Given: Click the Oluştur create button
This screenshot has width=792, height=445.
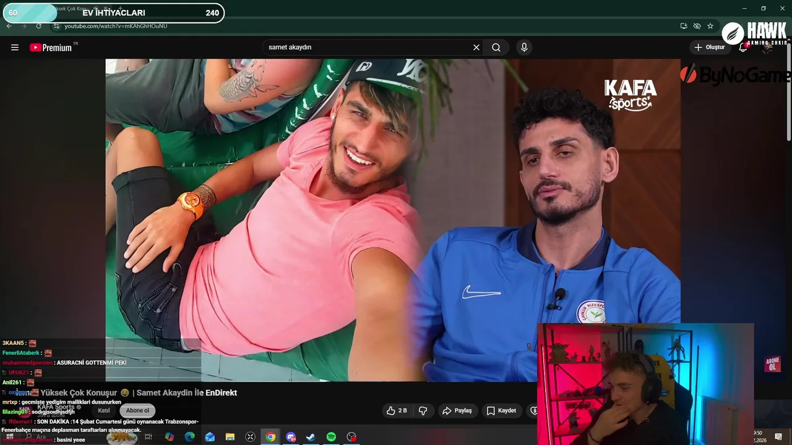Looking at the screenshot, I should pos(710,48).
